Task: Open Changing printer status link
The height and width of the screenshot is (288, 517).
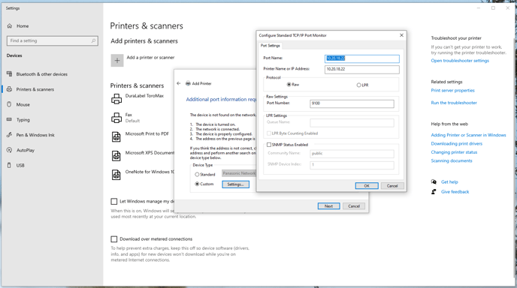Action: [x=454, y=152]
